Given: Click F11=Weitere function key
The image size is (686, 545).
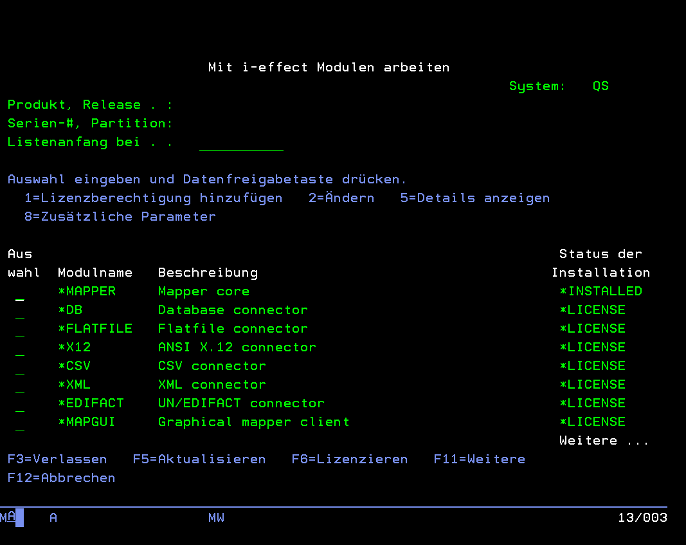Looking at the screenshot, I should (479, 459).
